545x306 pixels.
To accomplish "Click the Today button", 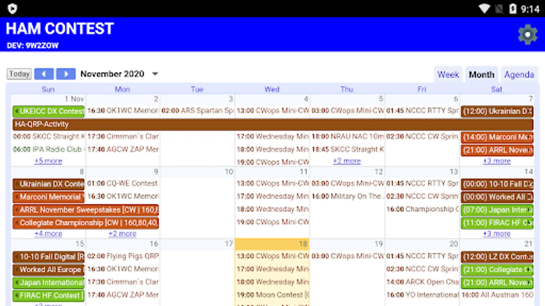I will pyautogui.click(x=19, y=74).
